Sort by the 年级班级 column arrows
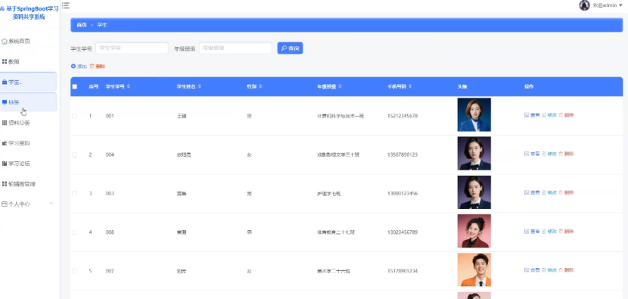Viewport: 628px width, 299px height. click(340, 86)
